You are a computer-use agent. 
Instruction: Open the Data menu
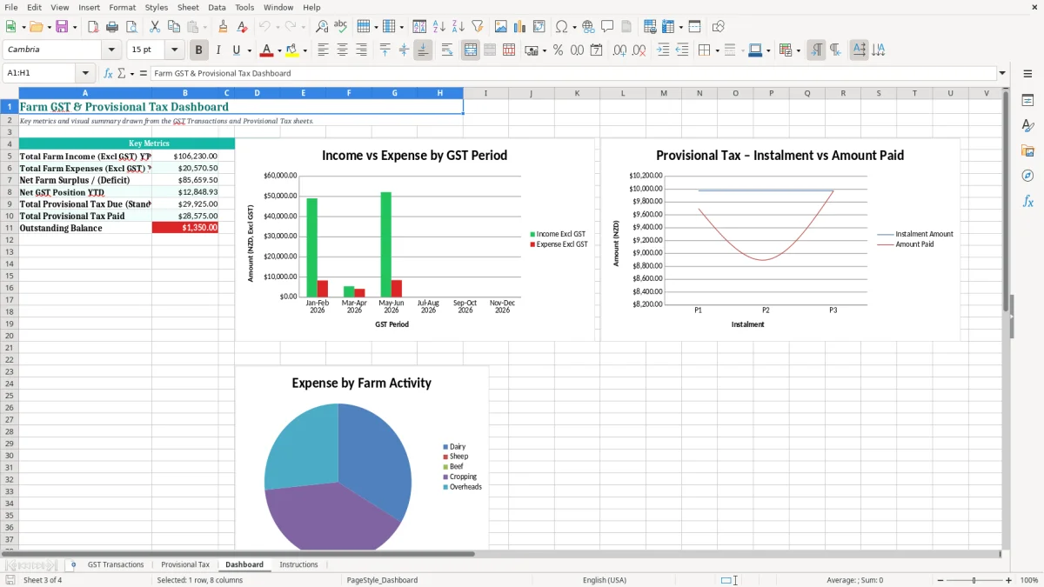(x=217, y=7)
